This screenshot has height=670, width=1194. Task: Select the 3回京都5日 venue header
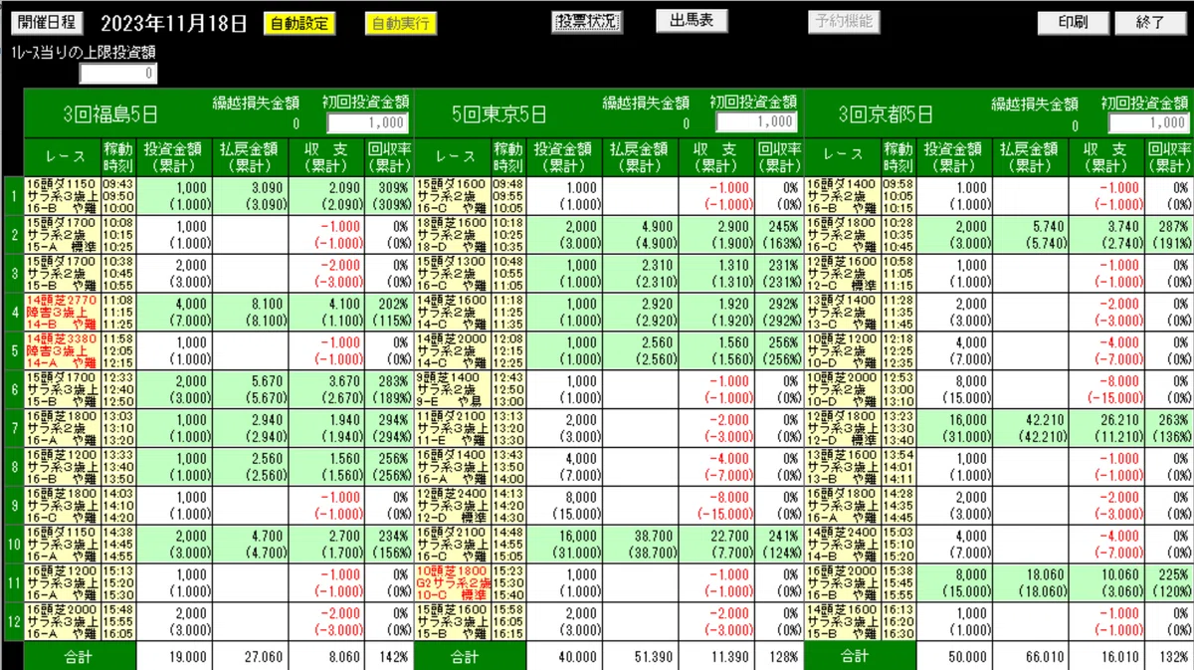(885, 113)
